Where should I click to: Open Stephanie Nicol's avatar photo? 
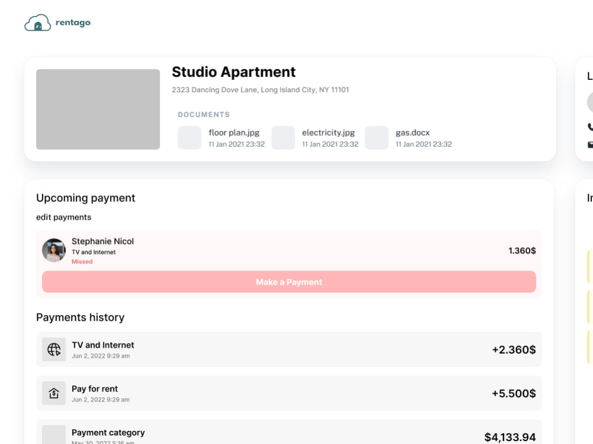[x=54, y=250]
